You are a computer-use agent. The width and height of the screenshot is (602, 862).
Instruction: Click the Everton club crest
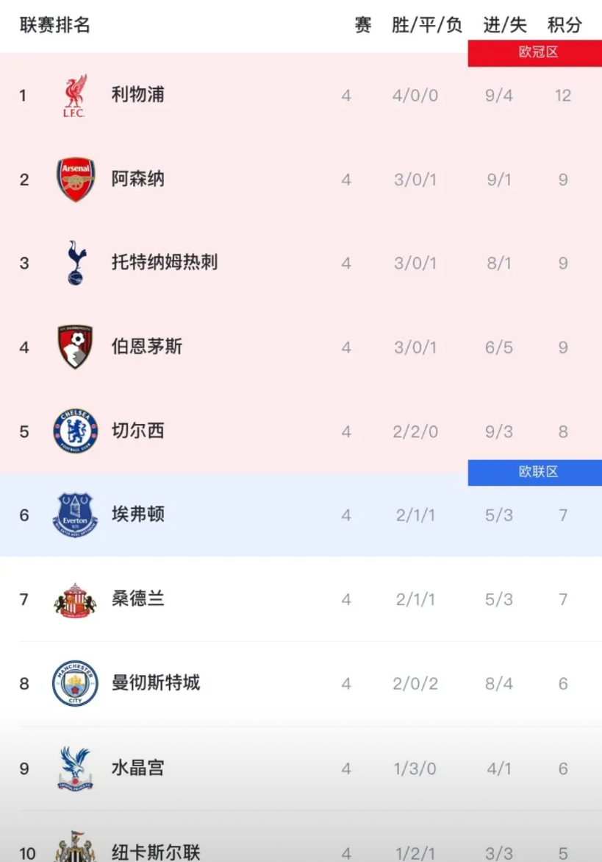[x=75, y=515]
